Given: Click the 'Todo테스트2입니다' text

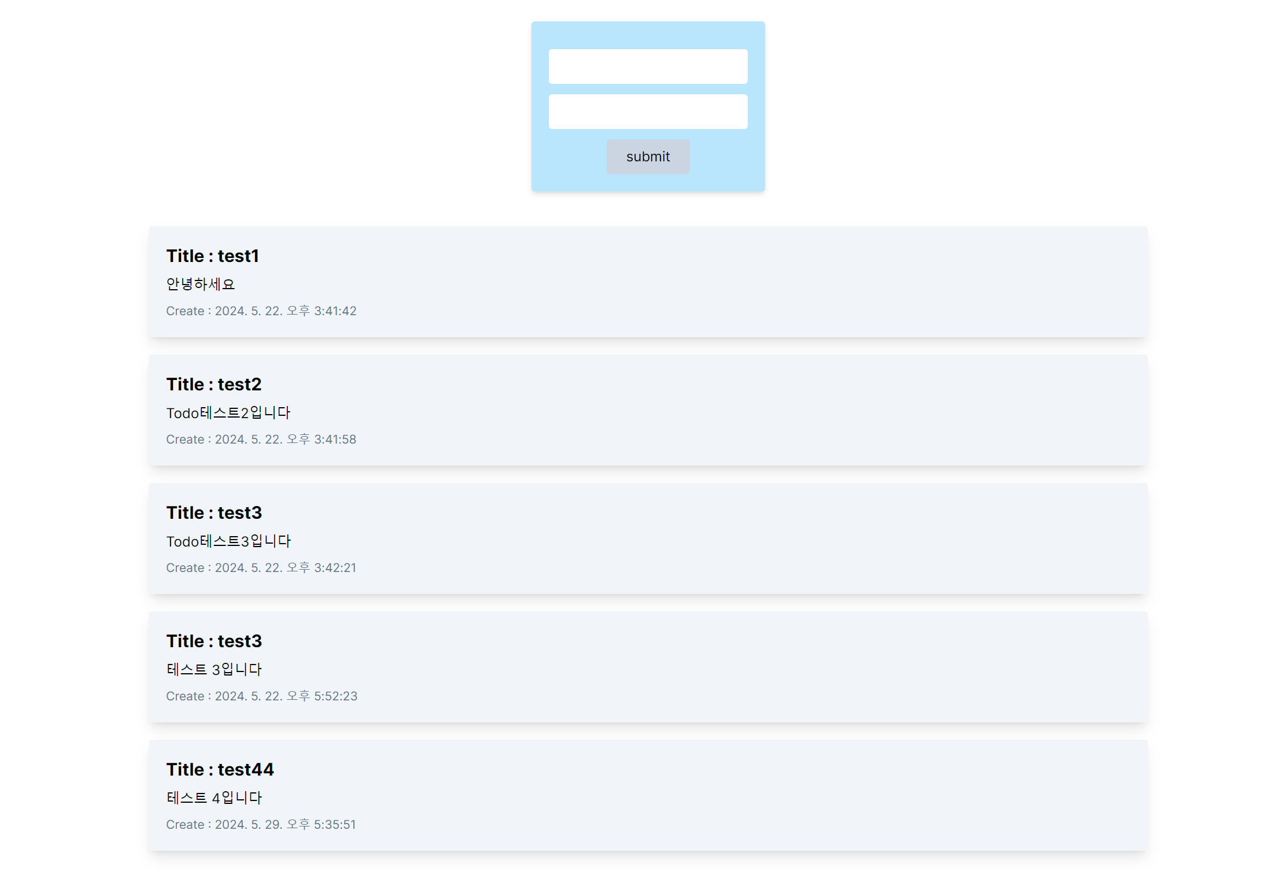Looking at the screenshot, I should (228, 413).
